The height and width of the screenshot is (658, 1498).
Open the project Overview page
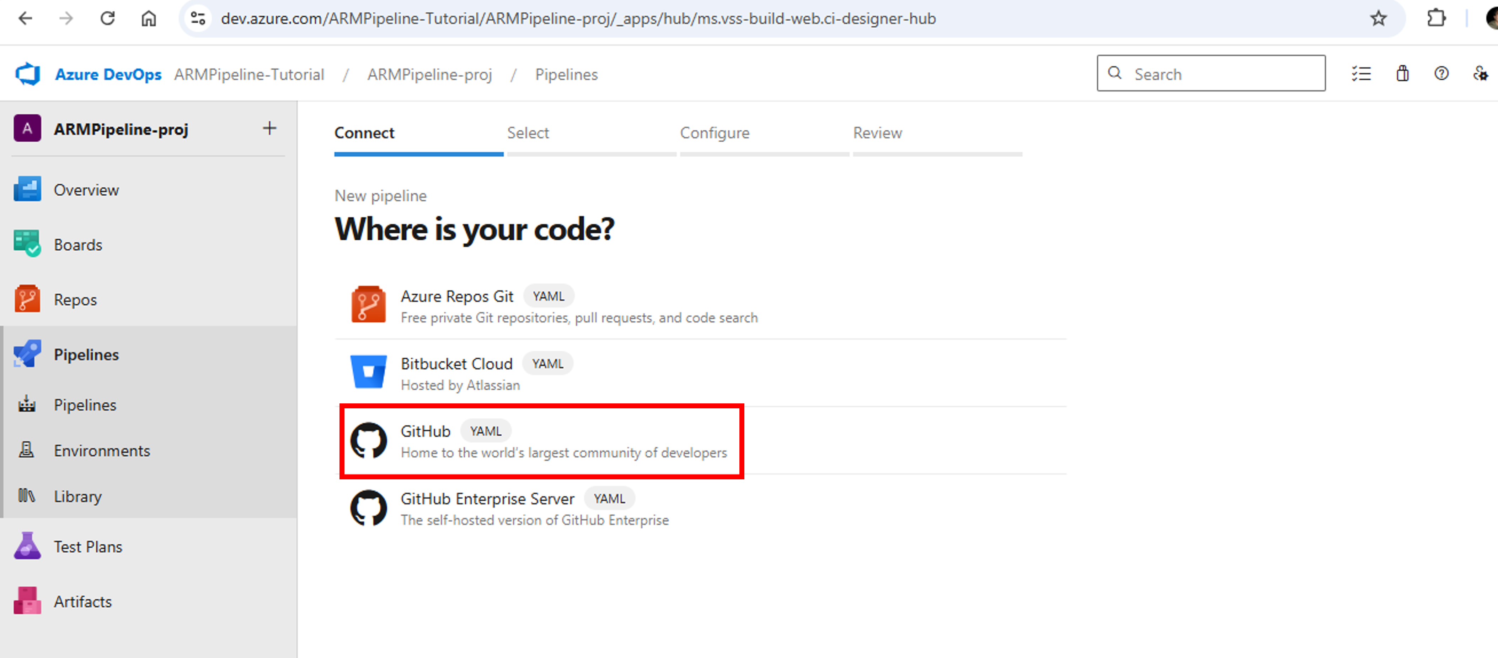pyautogui.click(x=86, y=189)
